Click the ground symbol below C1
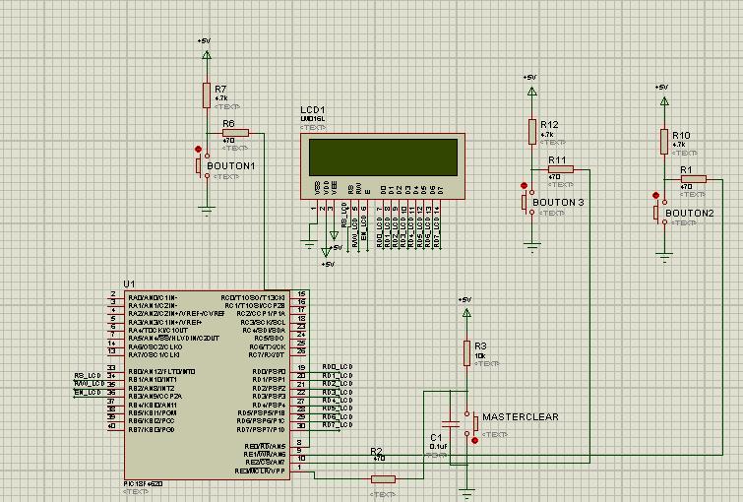Viewport: 743px width, 502px height. (466, 494)
